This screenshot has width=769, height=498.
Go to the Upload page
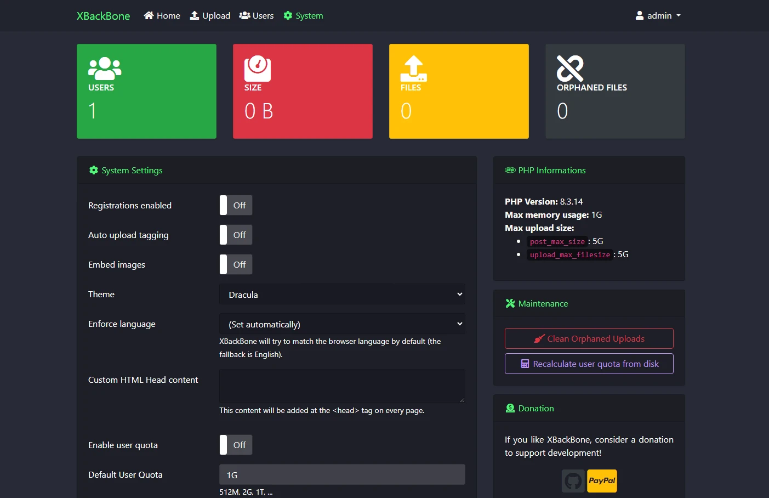(210, 16)
